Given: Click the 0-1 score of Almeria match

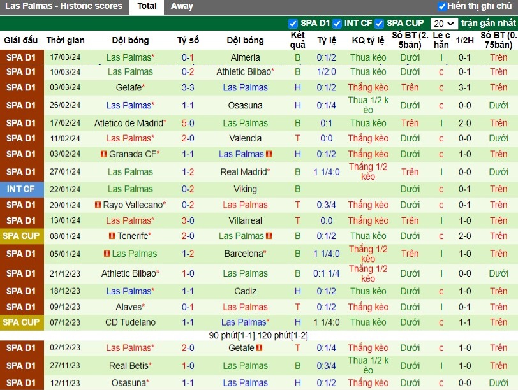Looking at the screenshot, I should 188,57.
